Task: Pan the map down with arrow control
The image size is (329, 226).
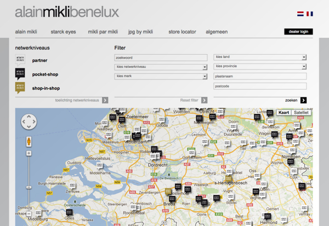Action: [29, 127]
